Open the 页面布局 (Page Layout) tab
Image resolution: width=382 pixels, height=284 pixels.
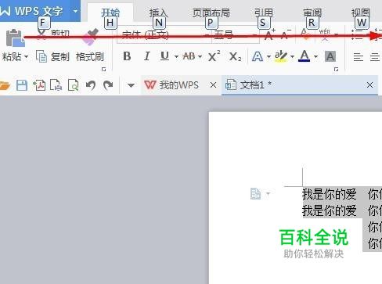click(211, 13)
